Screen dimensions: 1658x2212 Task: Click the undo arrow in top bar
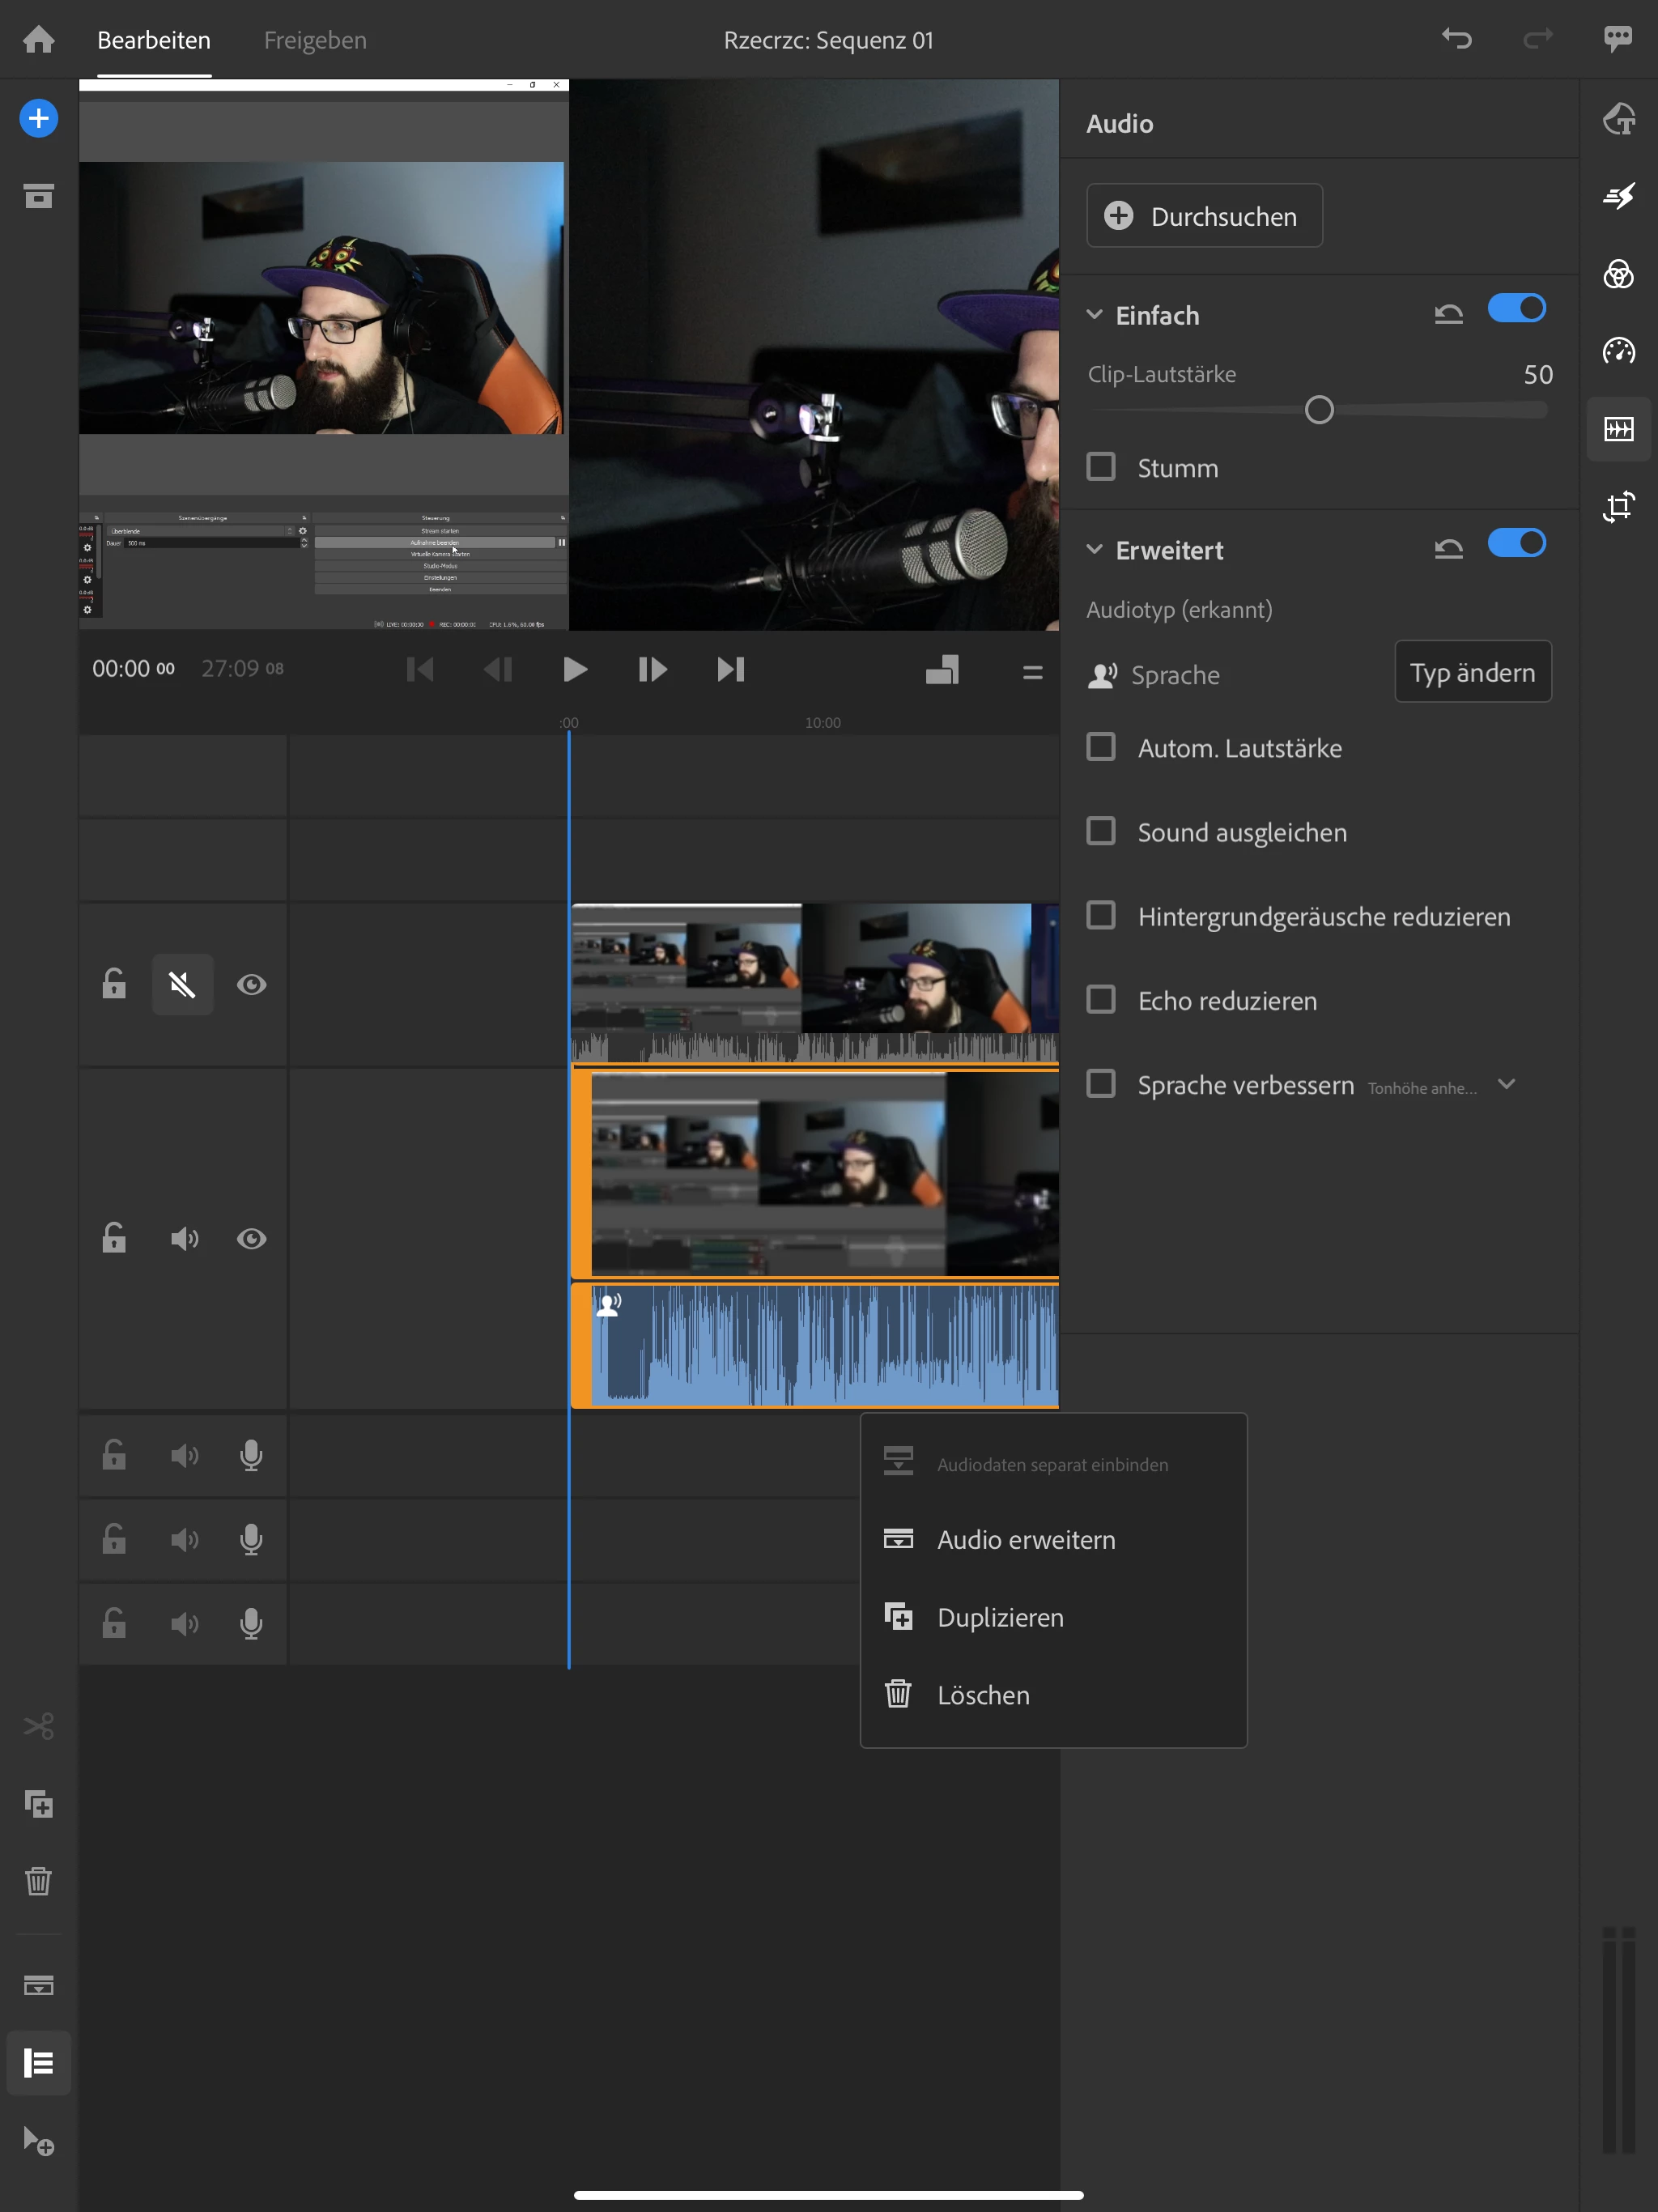pyautogui.click(x=1456, y=40)
